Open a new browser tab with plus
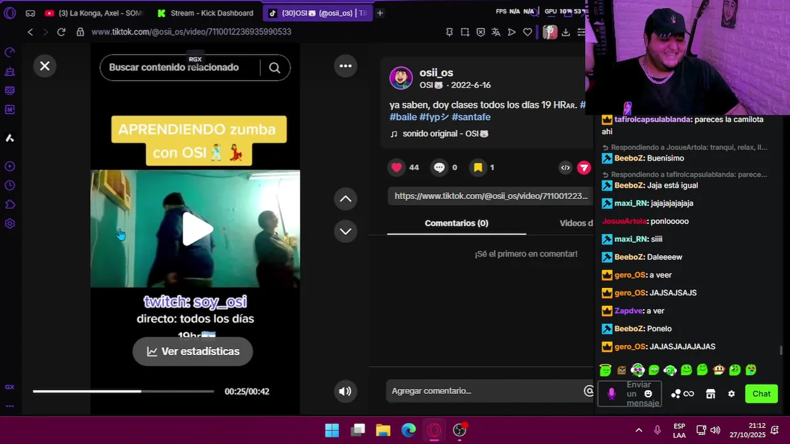This screenshot has height=444, width=790. [380, 13]
